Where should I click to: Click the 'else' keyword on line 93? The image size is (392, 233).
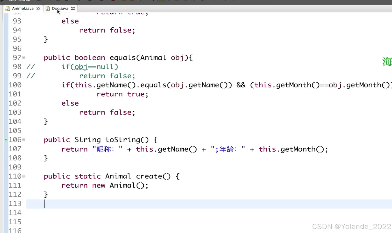pyautogui.click(x=70, y=21)
